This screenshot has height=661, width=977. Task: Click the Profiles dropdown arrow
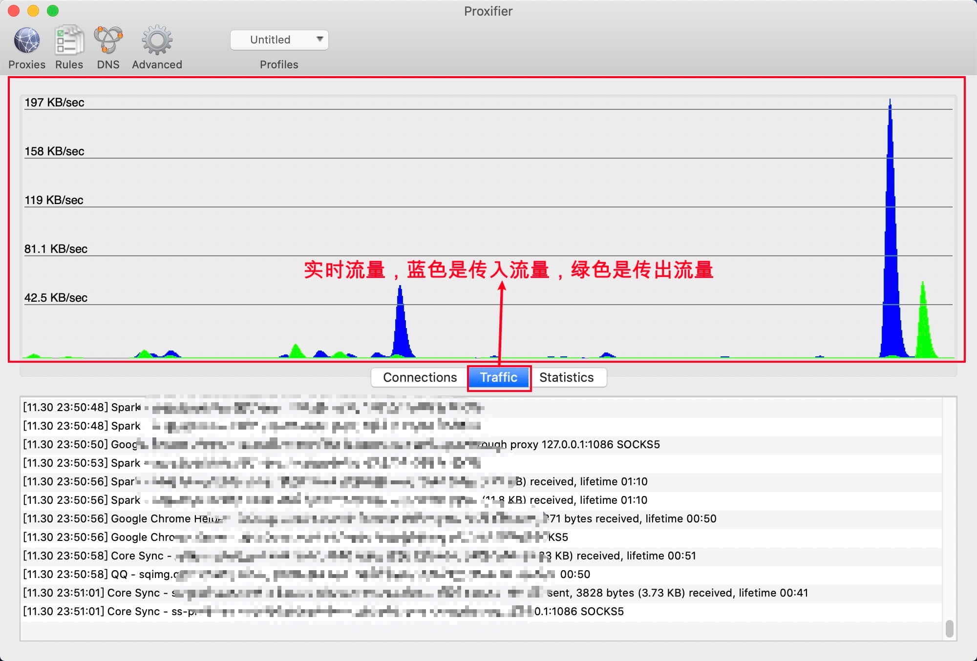pyautogui.click(x=319, y=39)
